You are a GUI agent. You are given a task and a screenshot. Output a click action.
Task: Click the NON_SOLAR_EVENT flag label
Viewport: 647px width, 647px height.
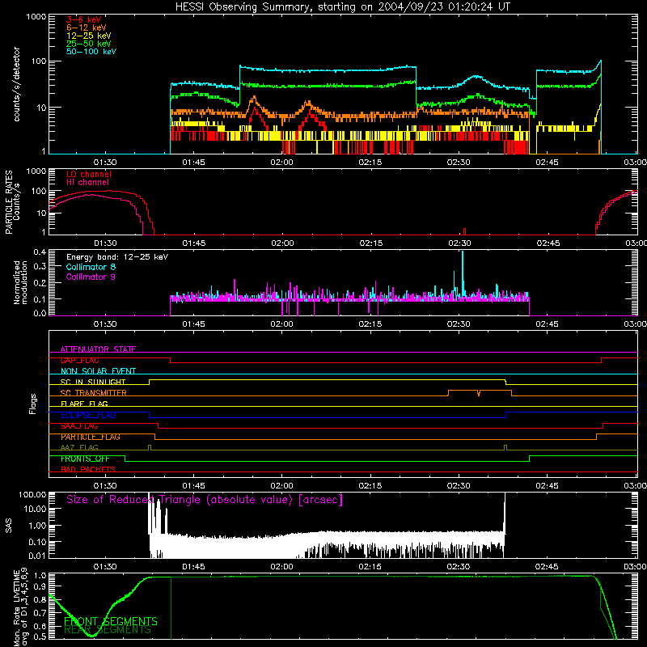[98, 371]
